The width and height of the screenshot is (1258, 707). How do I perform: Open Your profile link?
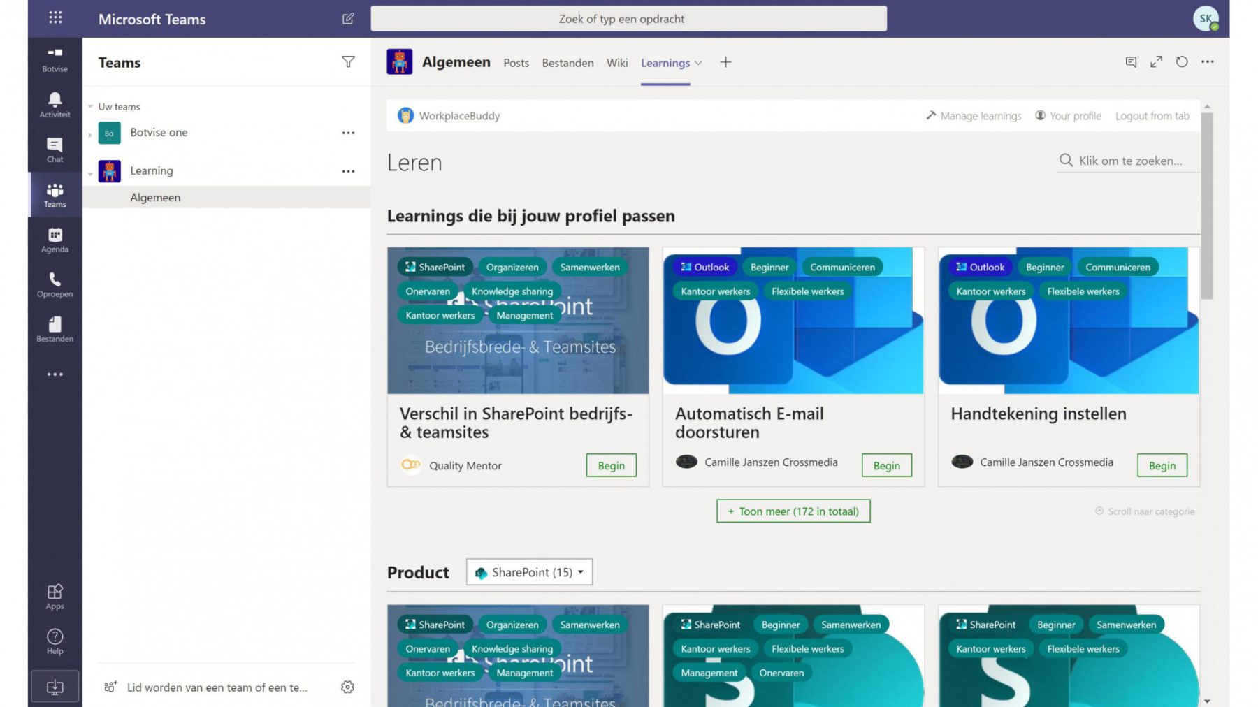click(x=1068, y=116)
